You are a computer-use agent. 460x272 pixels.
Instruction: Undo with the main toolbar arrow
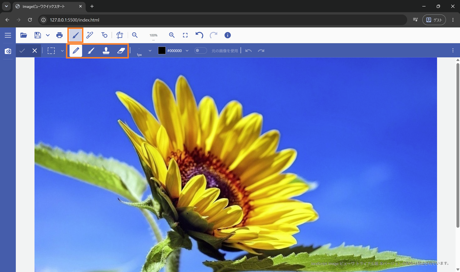[x=199, y=35]
